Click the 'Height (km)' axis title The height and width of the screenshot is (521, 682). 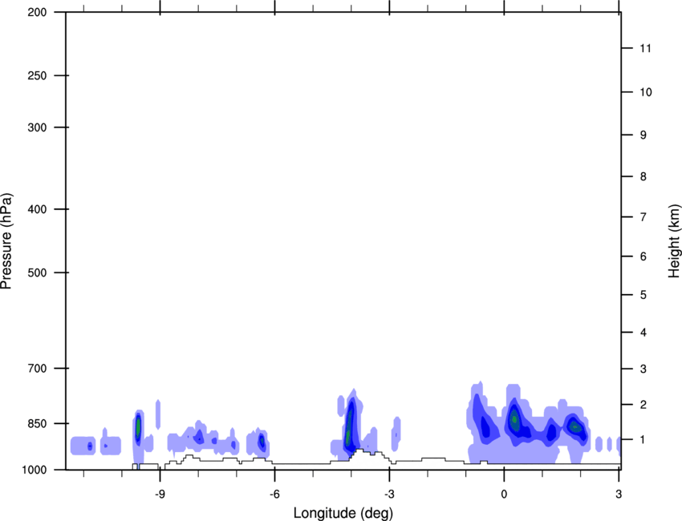coord(674,241)
